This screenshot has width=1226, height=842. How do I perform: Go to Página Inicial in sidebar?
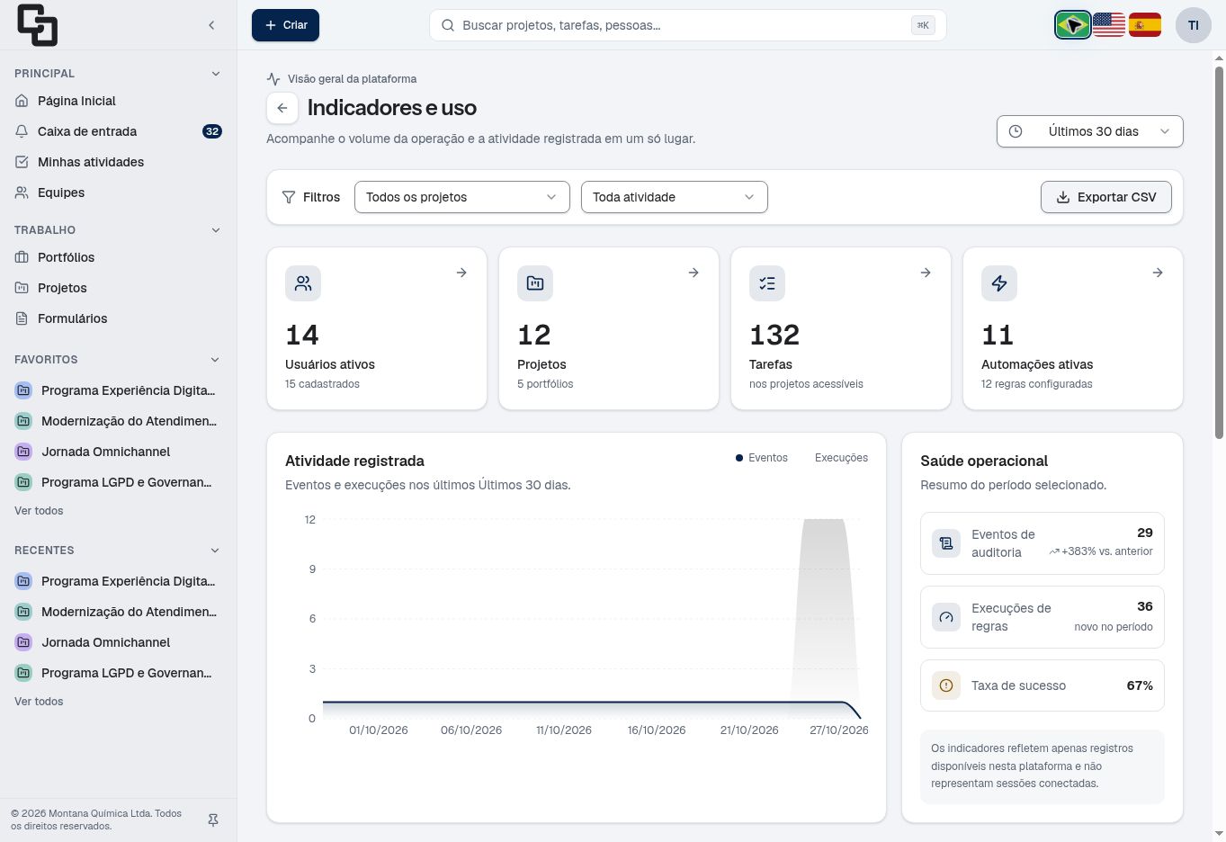coord(118,101)
